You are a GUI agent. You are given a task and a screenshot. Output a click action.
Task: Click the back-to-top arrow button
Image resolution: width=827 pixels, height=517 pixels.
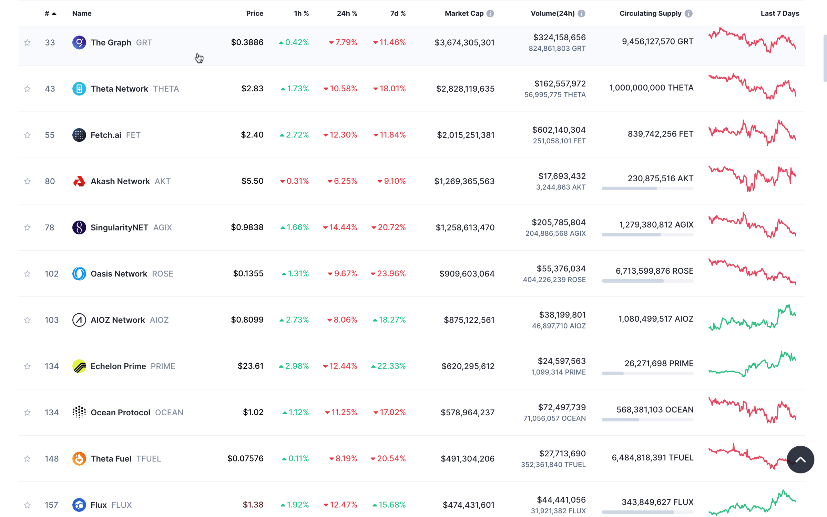(x=800, y=459)
